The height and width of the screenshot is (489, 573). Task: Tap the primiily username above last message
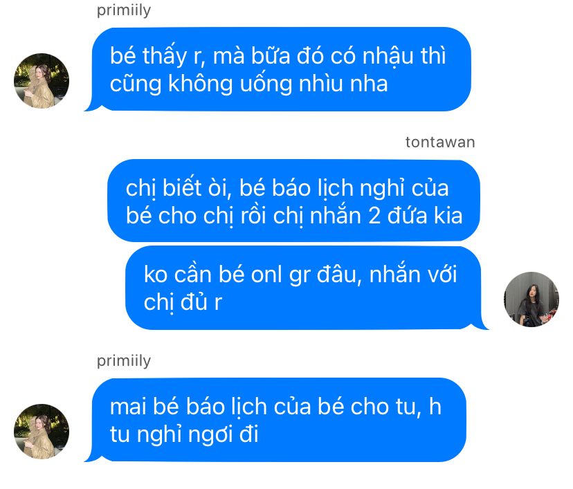(123, 361)
